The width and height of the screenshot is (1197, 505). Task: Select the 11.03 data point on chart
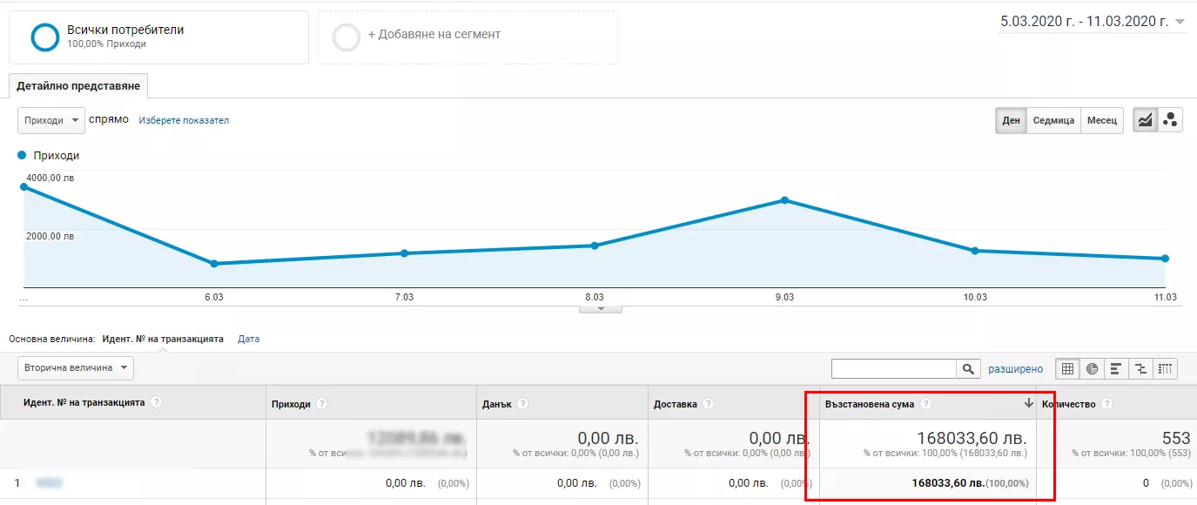point(1165,259)
